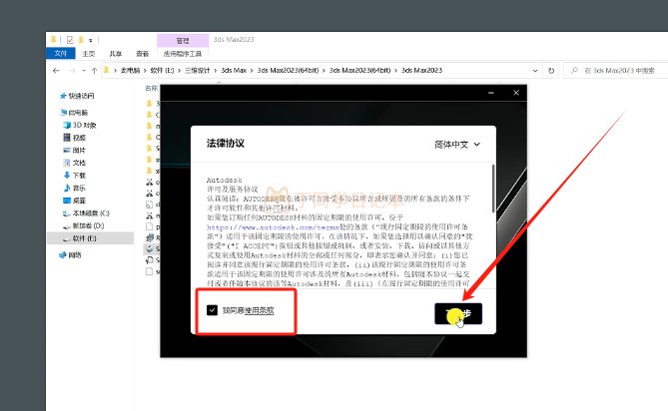
Task: Open the 下载 folder from sidebar
Action: coord(79,175)
